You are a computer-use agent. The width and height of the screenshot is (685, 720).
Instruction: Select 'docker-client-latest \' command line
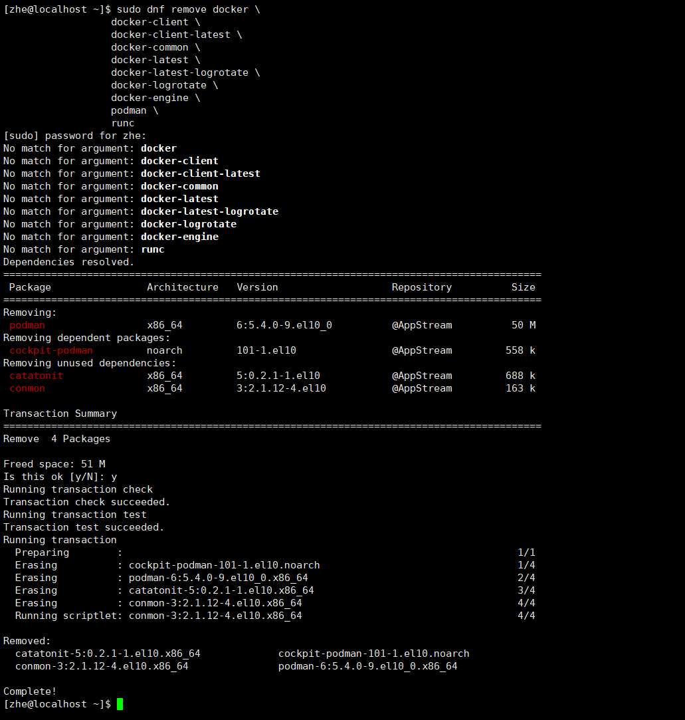tap(176, 35)
